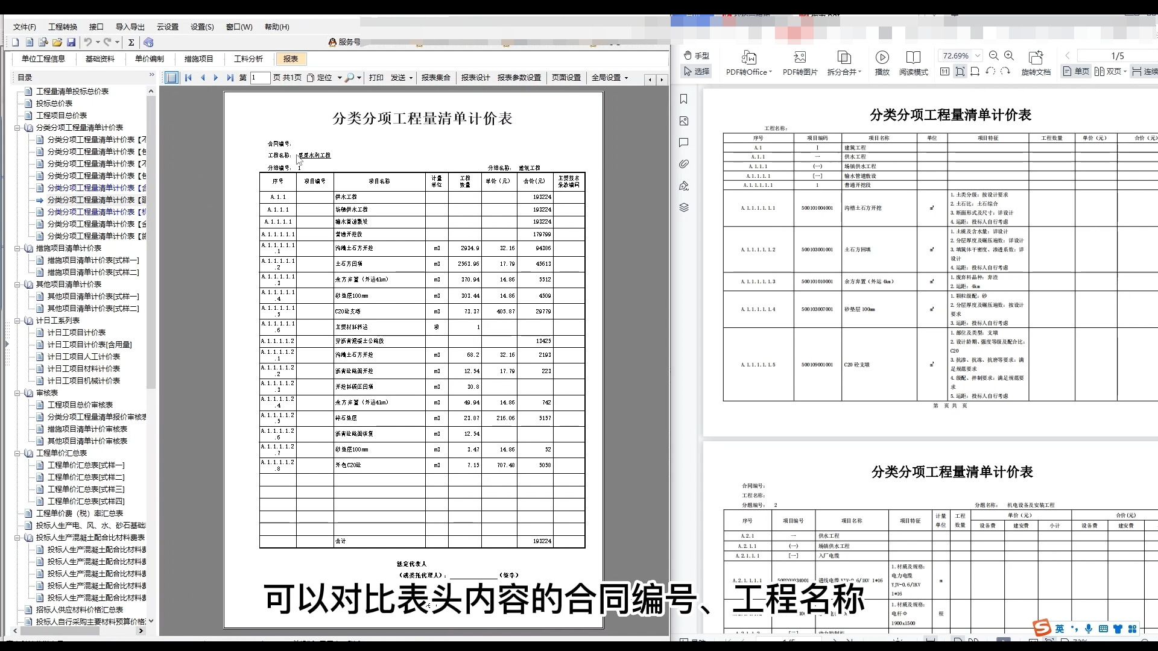Click the sigma sum icon
This screenshot has width=1158, height=651.
coord(131,42)
